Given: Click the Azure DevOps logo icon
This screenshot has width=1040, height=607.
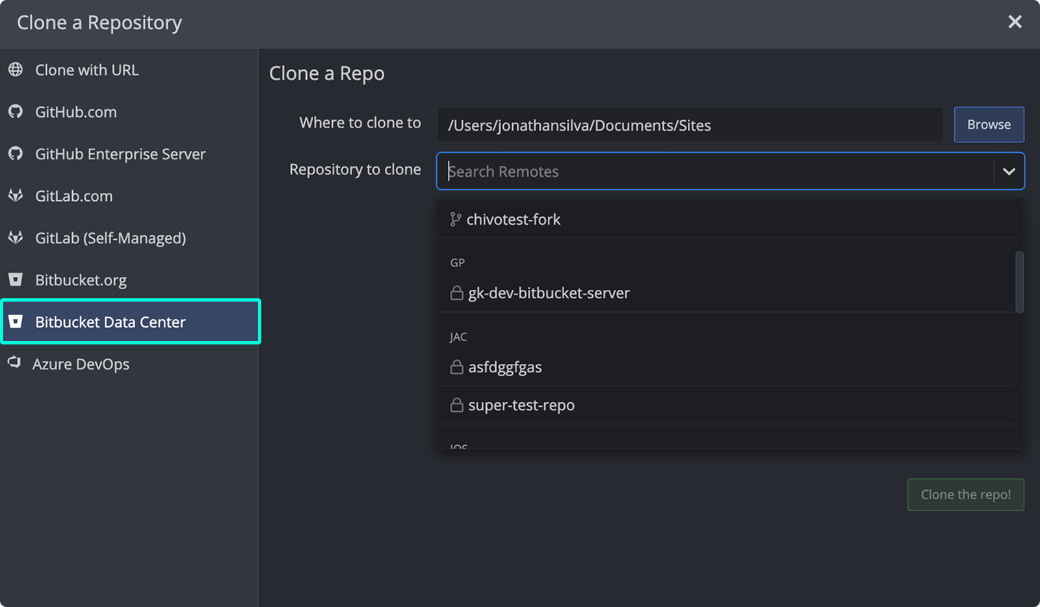Looking at the screenshot, I should tap(16, 363).
